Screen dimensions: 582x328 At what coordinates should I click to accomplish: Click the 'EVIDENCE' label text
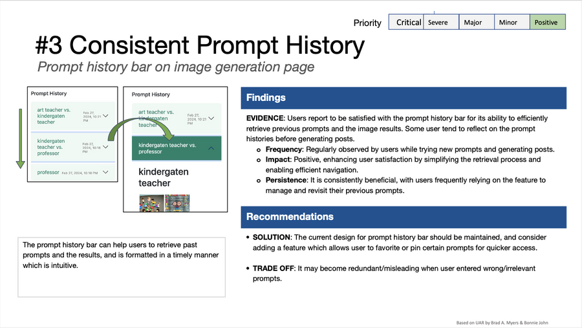point(265,118)
